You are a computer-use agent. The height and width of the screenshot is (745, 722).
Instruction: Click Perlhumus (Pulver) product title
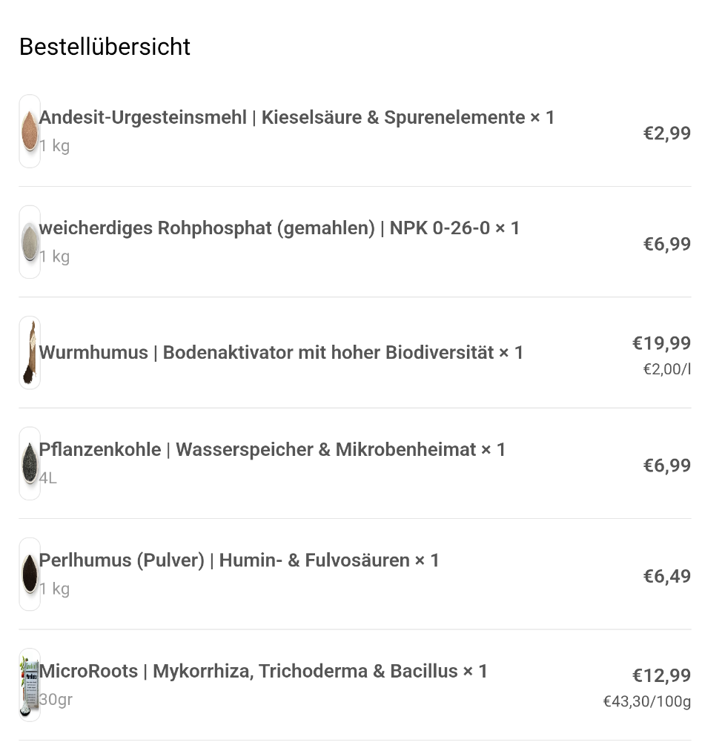tap(239, 560)
